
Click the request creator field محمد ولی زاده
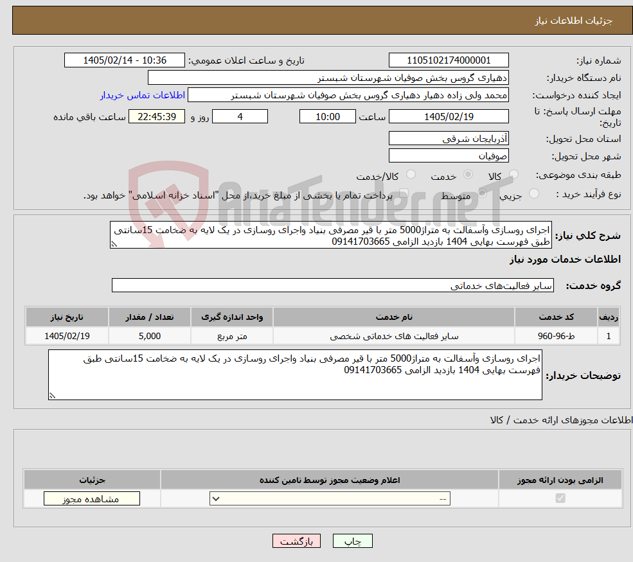[x=348, y=95]
